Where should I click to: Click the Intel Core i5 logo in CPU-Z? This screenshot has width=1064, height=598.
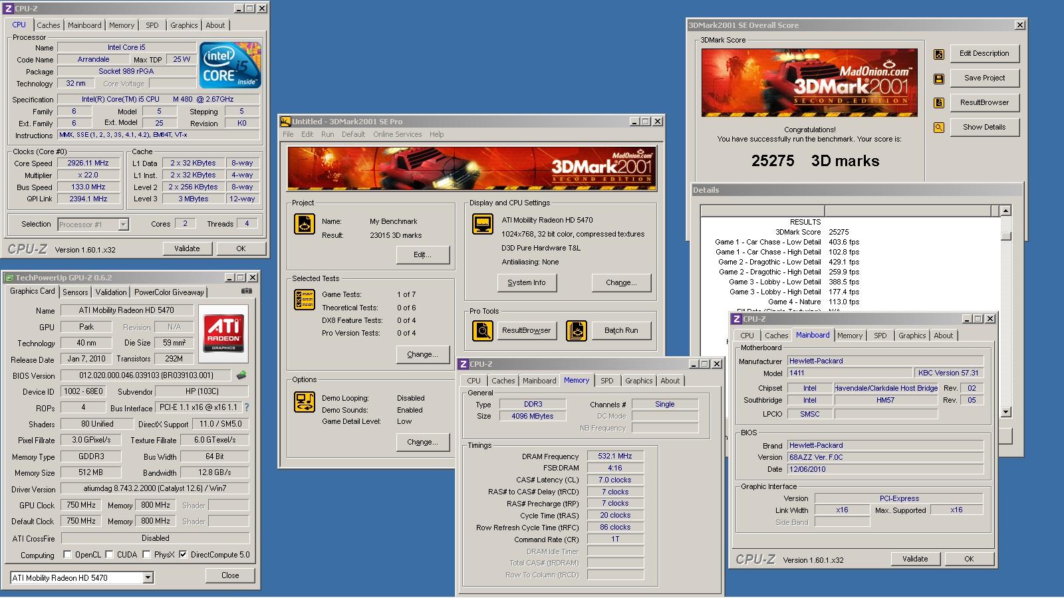(231, 65)
